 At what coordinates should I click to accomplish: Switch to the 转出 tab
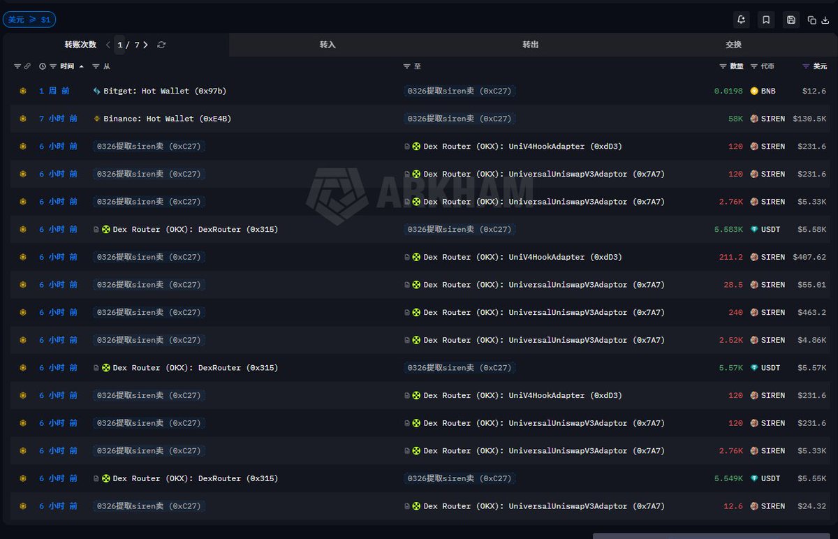click(x=531, y=45)
